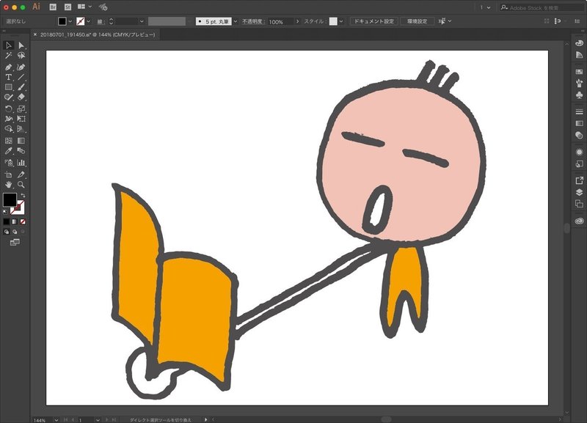587x423 pixels.
Task: Swap fill and stroke colors
Action: click(x=23, y=195)
